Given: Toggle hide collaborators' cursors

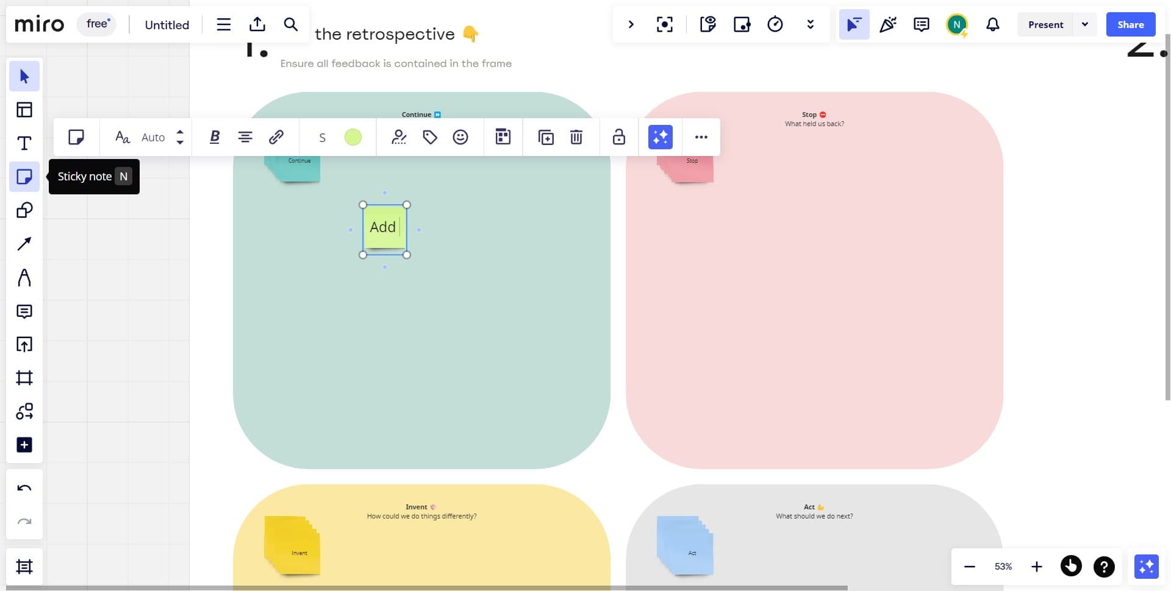Looking at the screenshot, I should [x=854, y=24].
